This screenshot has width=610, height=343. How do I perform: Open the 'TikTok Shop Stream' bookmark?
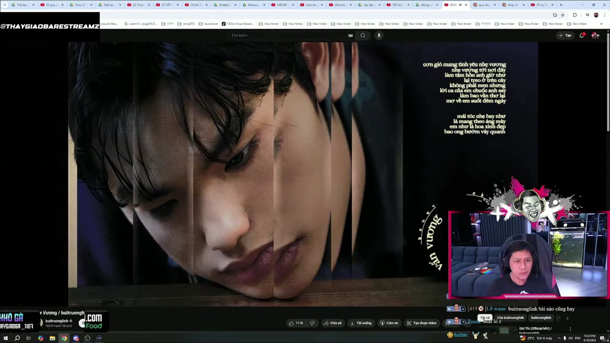pyautogui.click(x=238, y=23)
